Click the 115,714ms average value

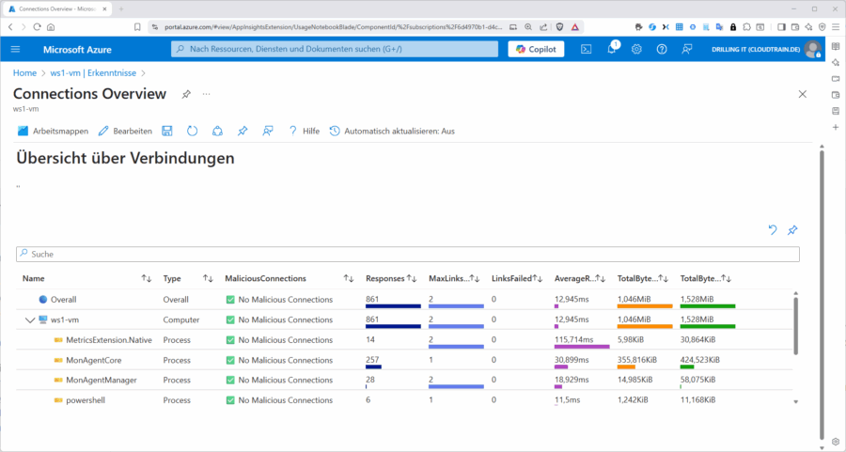click(573, 340)
